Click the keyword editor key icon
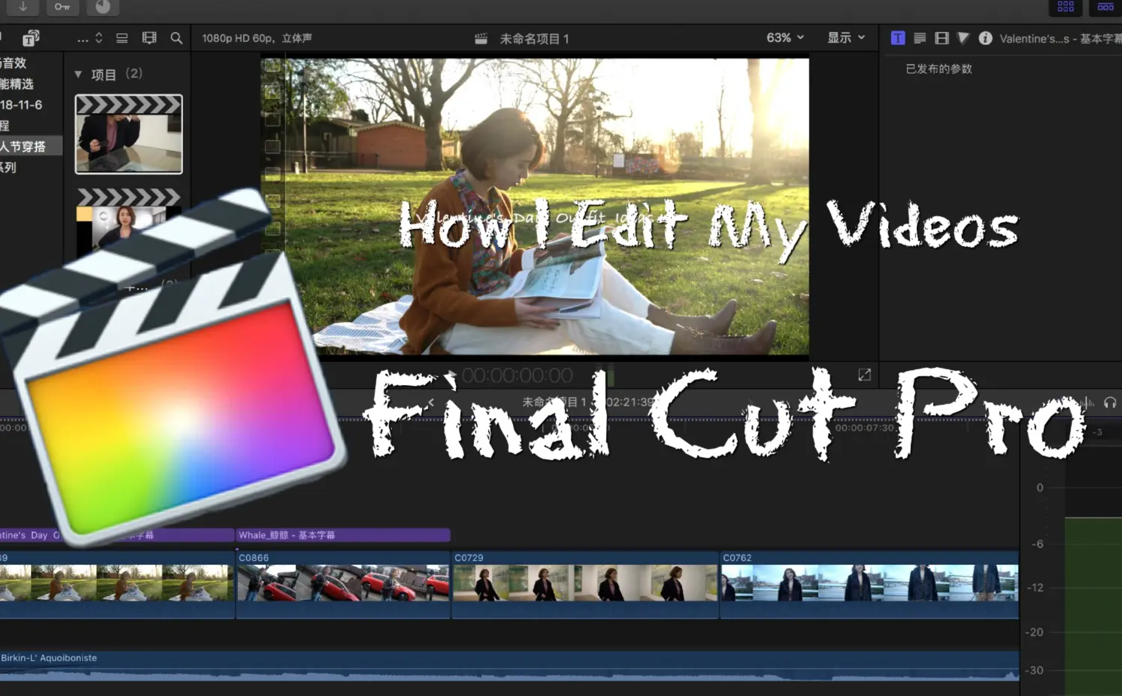Viewport: 1122px width, 696px height. click(62, 7)
